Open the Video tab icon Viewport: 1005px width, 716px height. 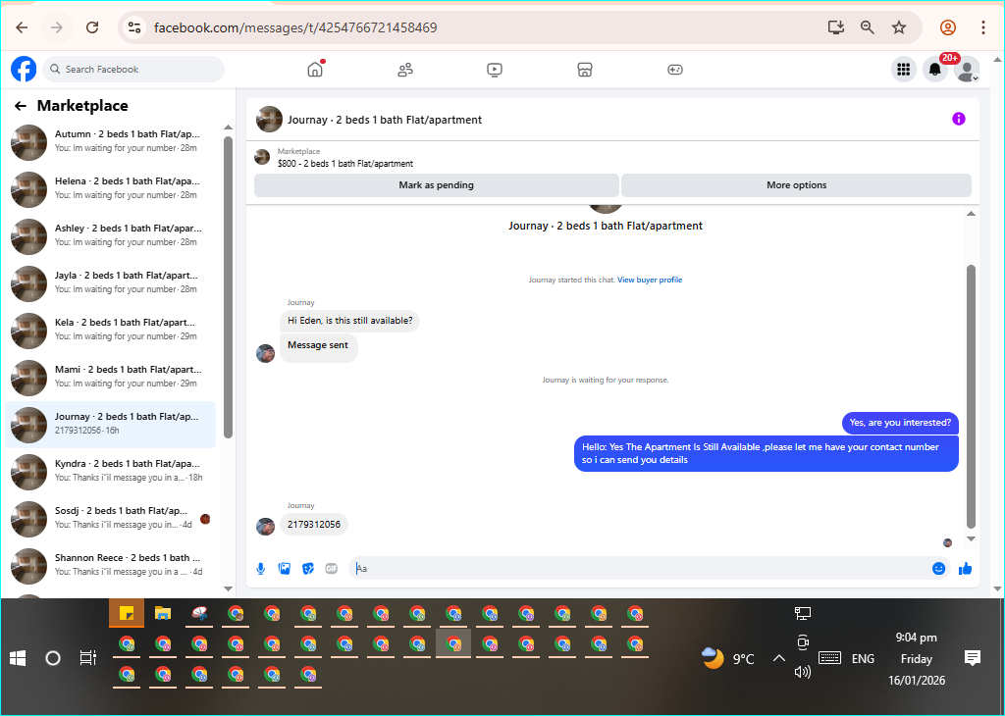point(495,70)
